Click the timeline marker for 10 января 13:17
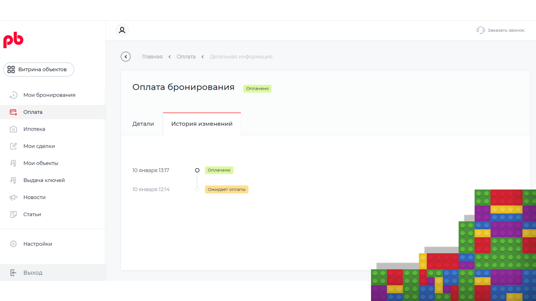Screen dimensions: 536x301 [197, 170]
